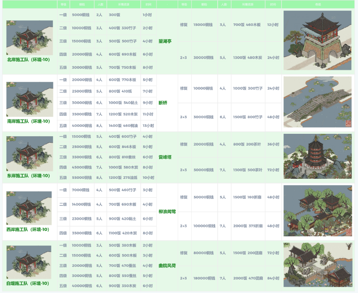Image resolution: width=358 pixels, height=293 pixels.
Task: Open the 曲院风荷 courtyard picture
Action: (x=318, y=265)
